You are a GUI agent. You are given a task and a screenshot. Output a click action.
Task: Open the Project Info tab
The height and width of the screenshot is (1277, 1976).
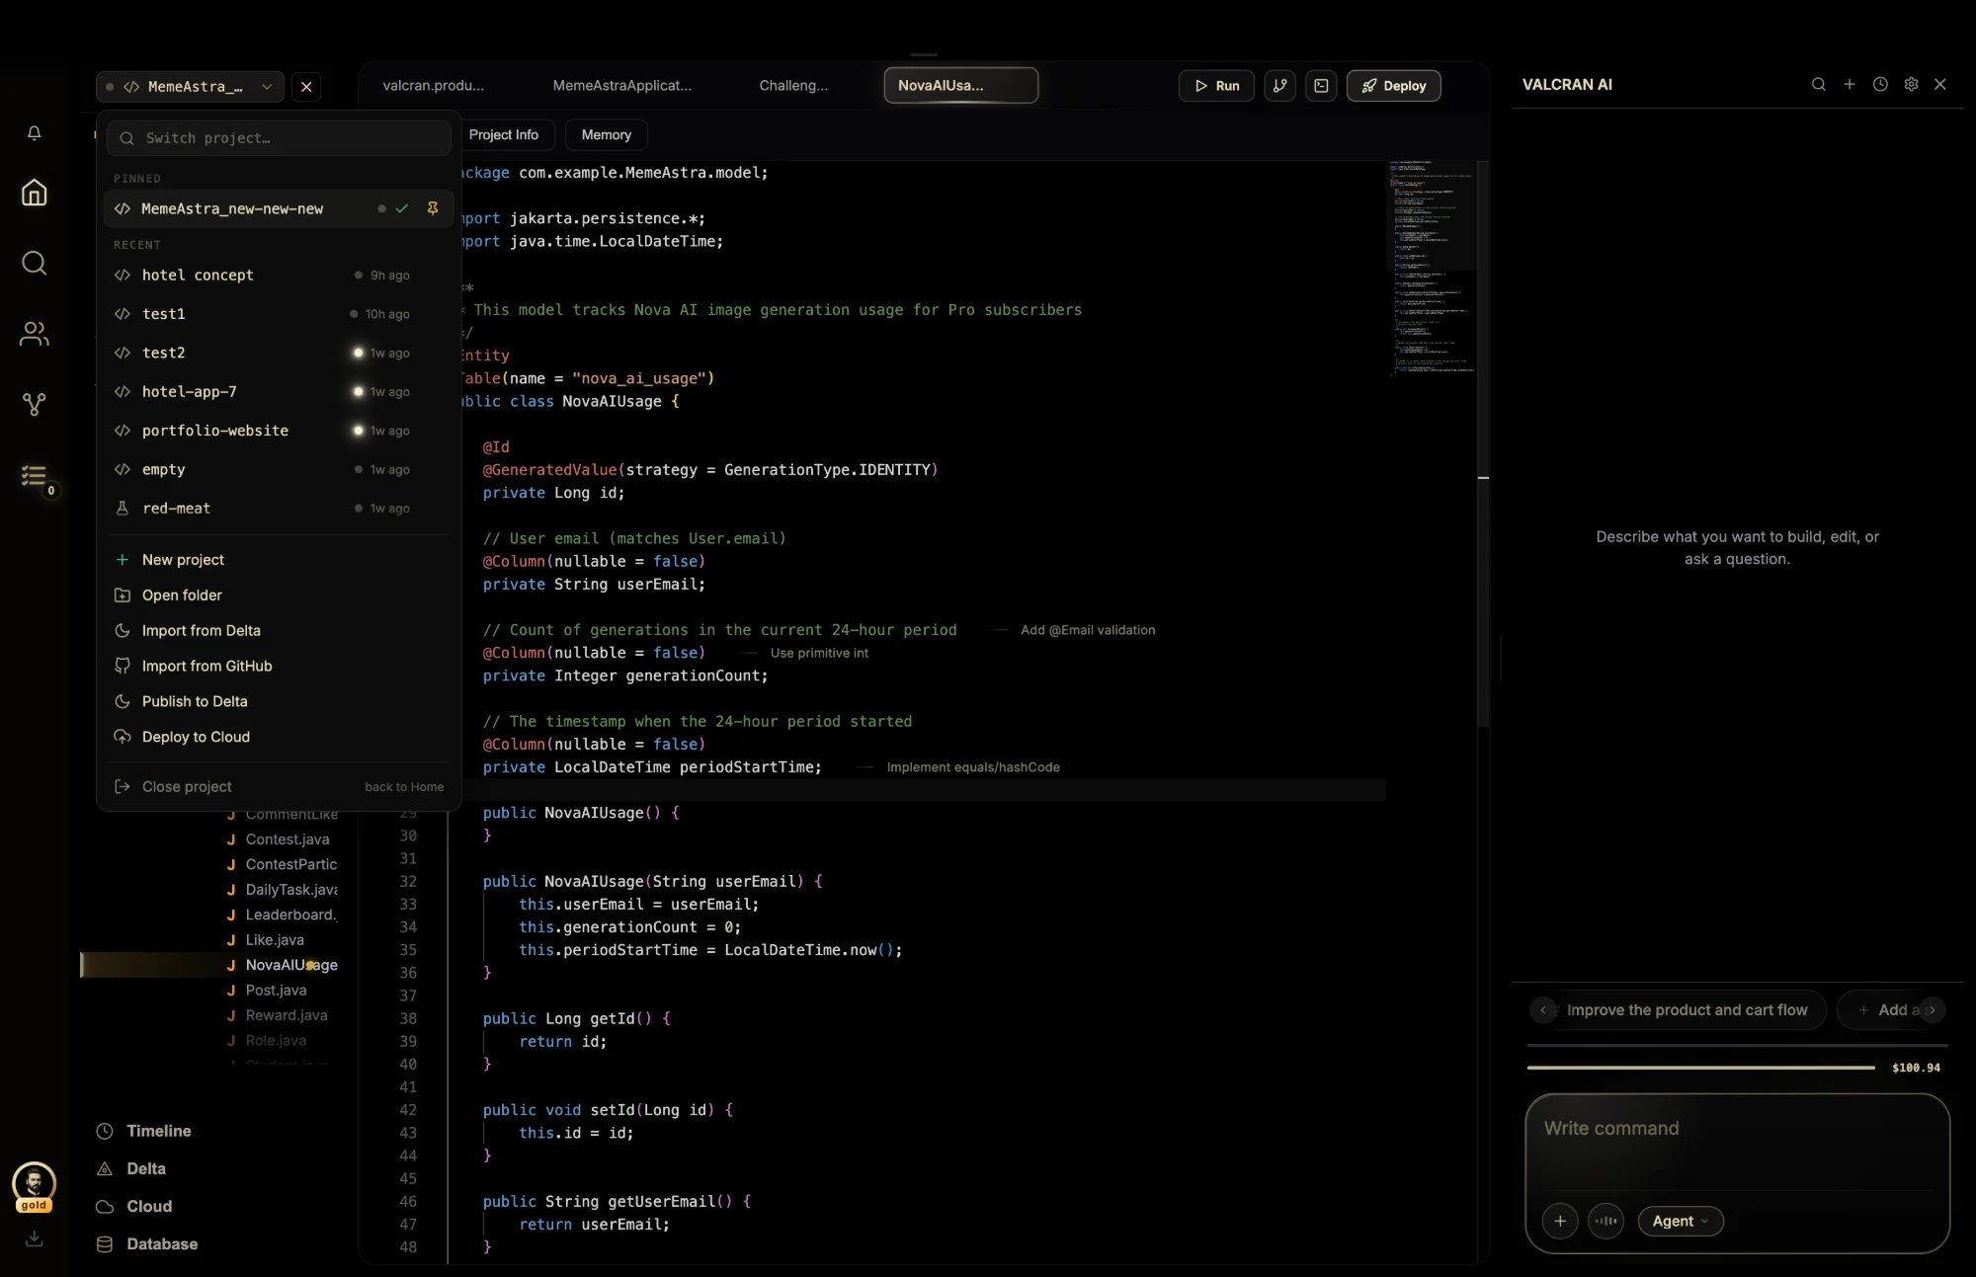pos(504,134)
